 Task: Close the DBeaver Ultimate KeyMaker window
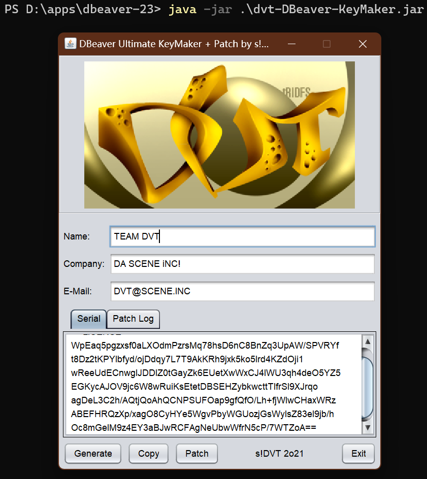point(363,44)
